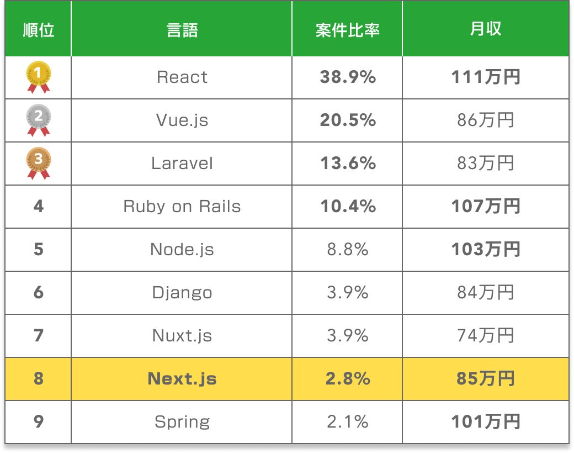The width and height of the screenshot is (574, 453).
Task: Click the Spring language cell
Action: [x=182, y=422]
